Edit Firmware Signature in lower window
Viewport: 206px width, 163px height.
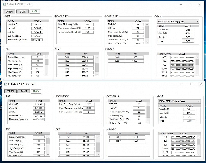tap(39, 120)
